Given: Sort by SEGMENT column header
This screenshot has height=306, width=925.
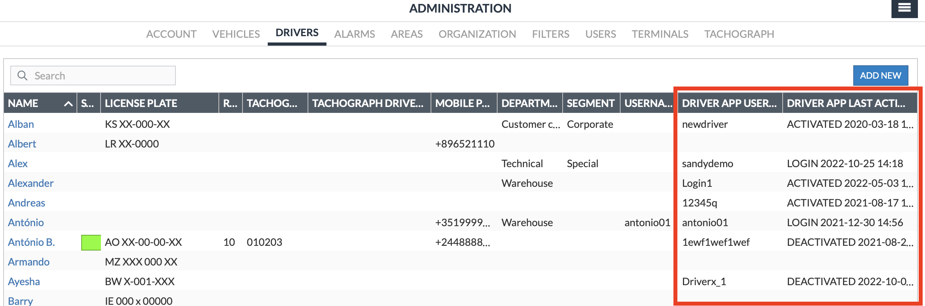Looking at the screenshot, I should tap(591, 103).
